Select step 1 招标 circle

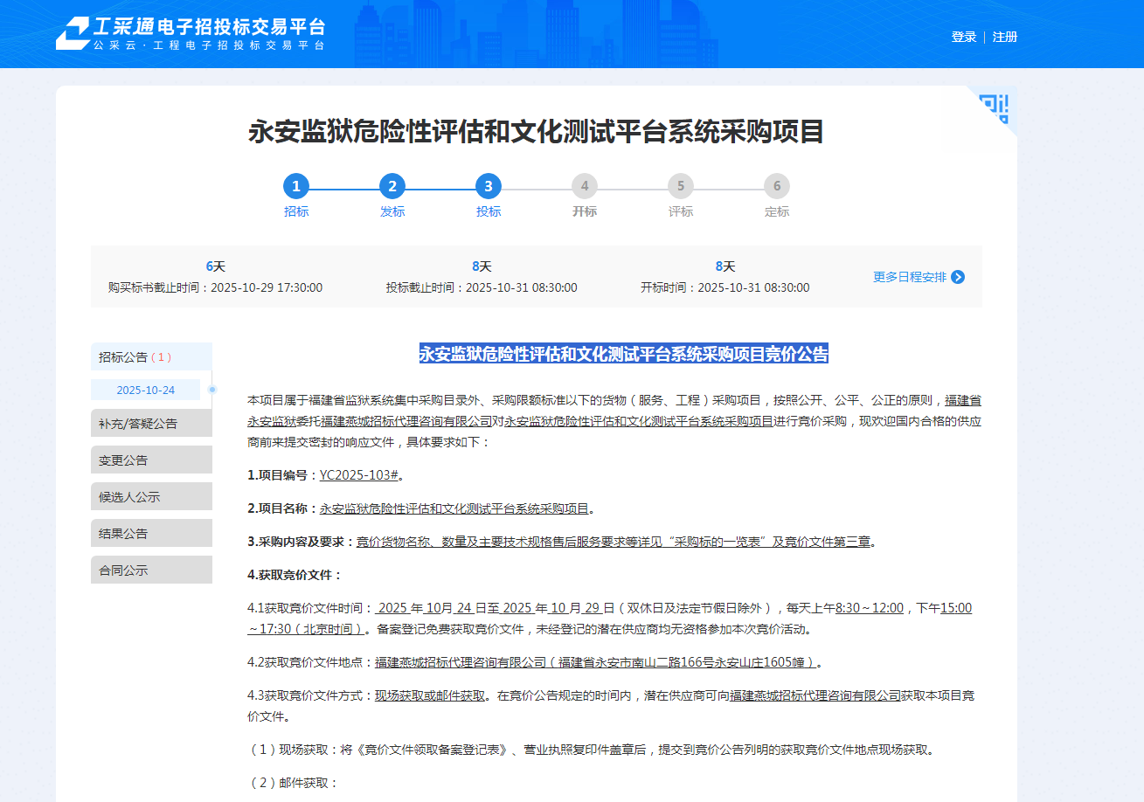296,186
